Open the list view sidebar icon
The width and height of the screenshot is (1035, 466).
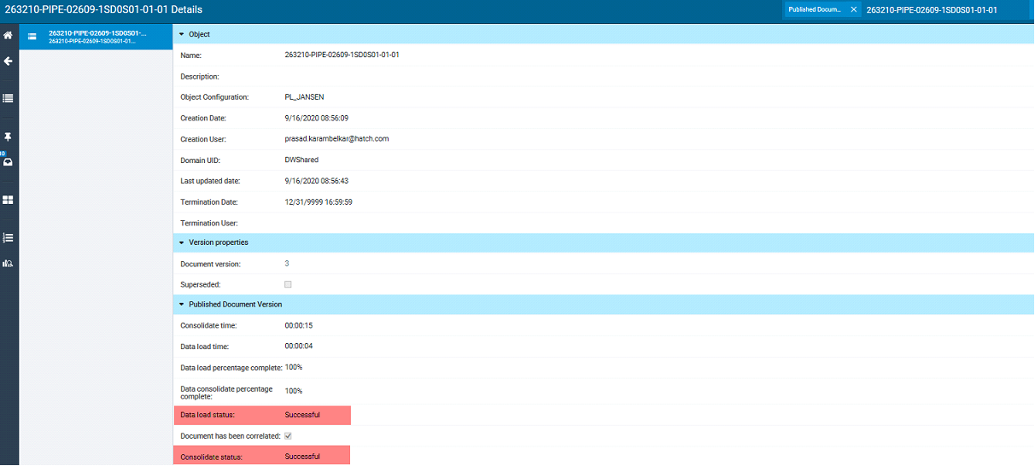tap(8, 98)
